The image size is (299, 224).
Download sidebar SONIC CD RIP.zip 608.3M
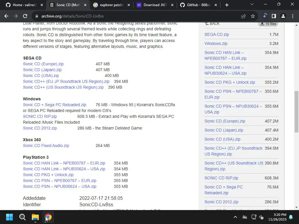pyautogui.click(x=221, y=178)
